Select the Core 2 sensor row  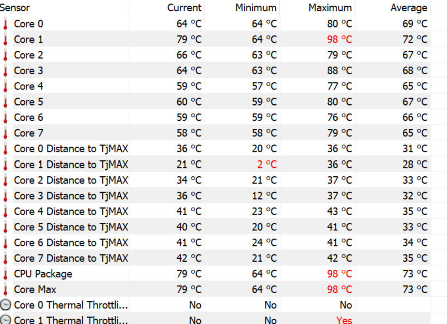pyautogui.click(x=29, y=55)
